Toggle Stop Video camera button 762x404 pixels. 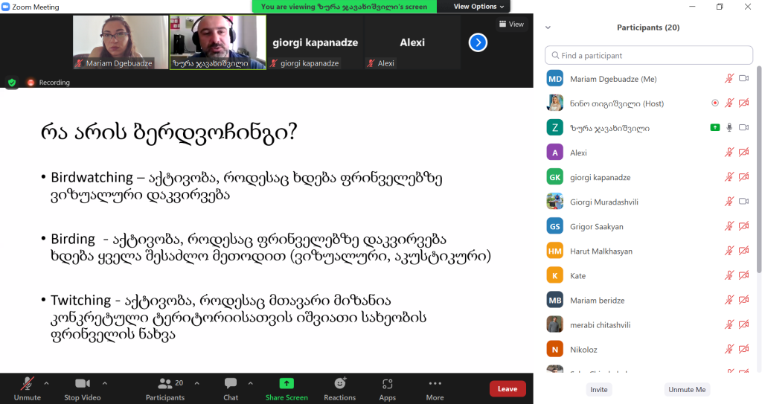click(82, 384)
